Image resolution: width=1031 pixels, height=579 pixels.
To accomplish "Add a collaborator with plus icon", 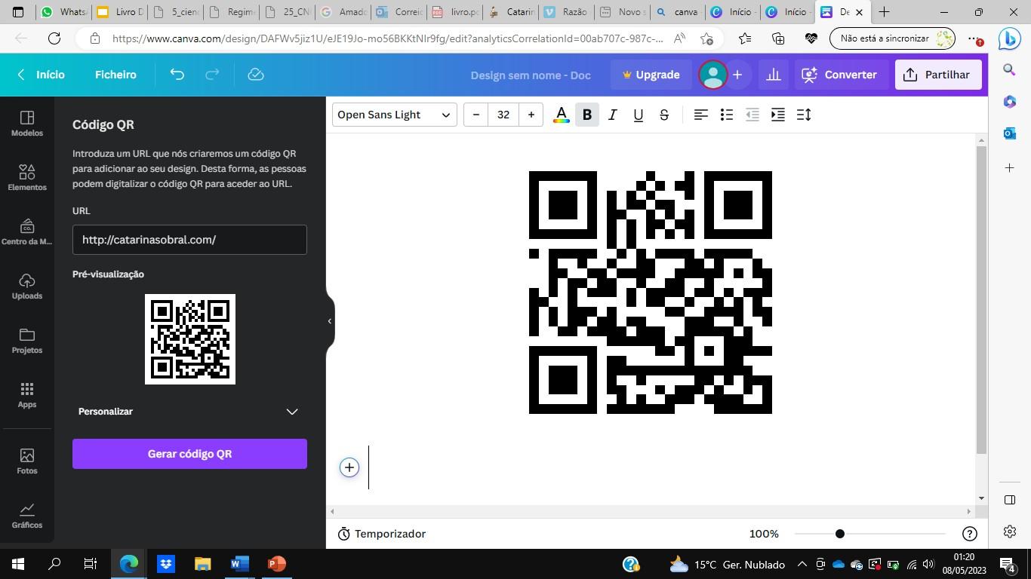I will 737,75.
